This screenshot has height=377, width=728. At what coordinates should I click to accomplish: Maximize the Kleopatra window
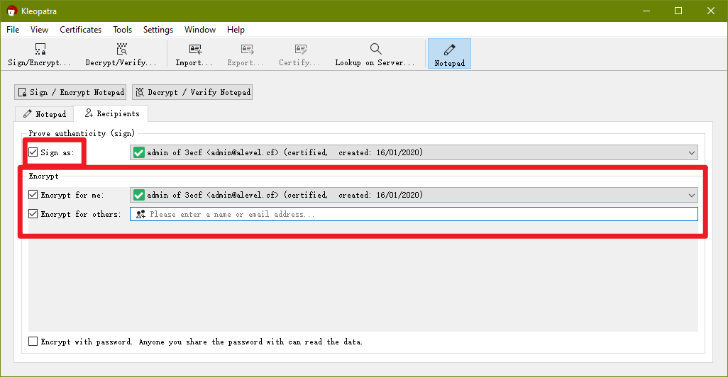pyautogui.click(x=678, y=11)
